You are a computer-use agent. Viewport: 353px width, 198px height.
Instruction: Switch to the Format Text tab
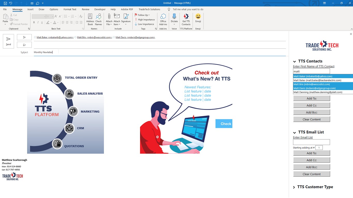[x=70, y=9]
